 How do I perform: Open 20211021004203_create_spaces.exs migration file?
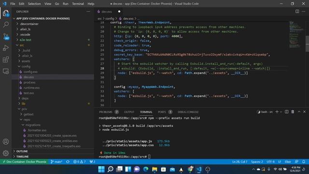[53, 135]
